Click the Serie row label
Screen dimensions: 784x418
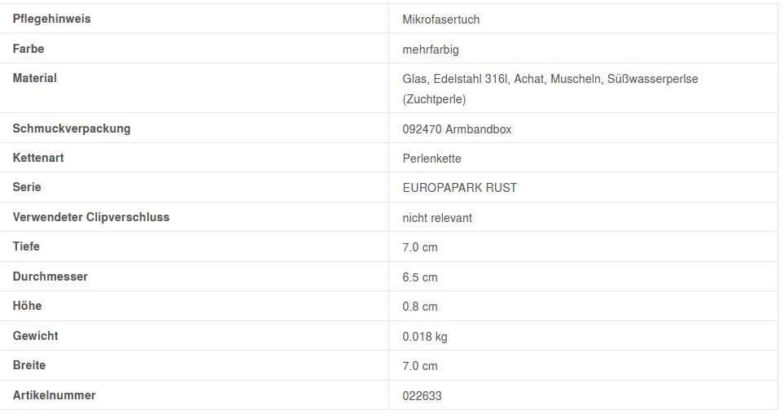pyautogui.click(x=27, y=187)
